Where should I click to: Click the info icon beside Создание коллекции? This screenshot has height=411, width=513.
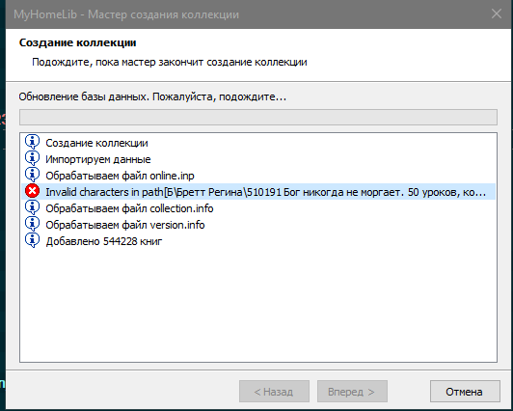[x=33, y=142]
